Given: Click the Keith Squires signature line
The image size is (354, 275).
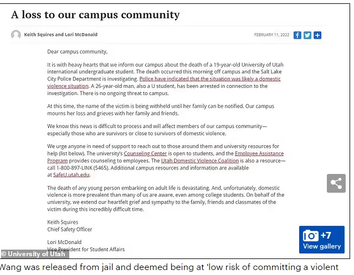Looking at the screenshot, I should (x=63, y=222).
